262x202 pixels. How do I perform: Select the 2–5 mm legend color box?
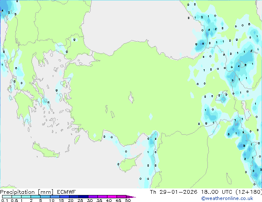point(36,197)
